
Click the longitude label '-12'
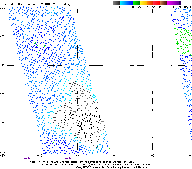[40, 156]
